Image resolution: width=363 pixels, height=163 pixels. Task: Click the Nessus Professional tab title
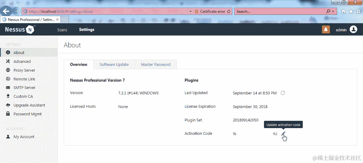point(31,20)
